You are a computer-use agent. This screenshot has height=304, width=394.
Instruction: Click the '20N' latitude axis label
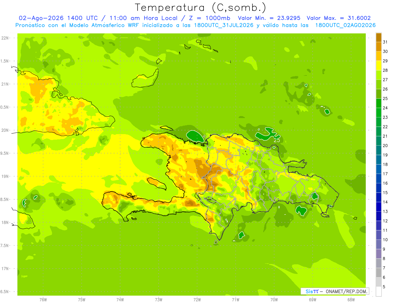5,130
